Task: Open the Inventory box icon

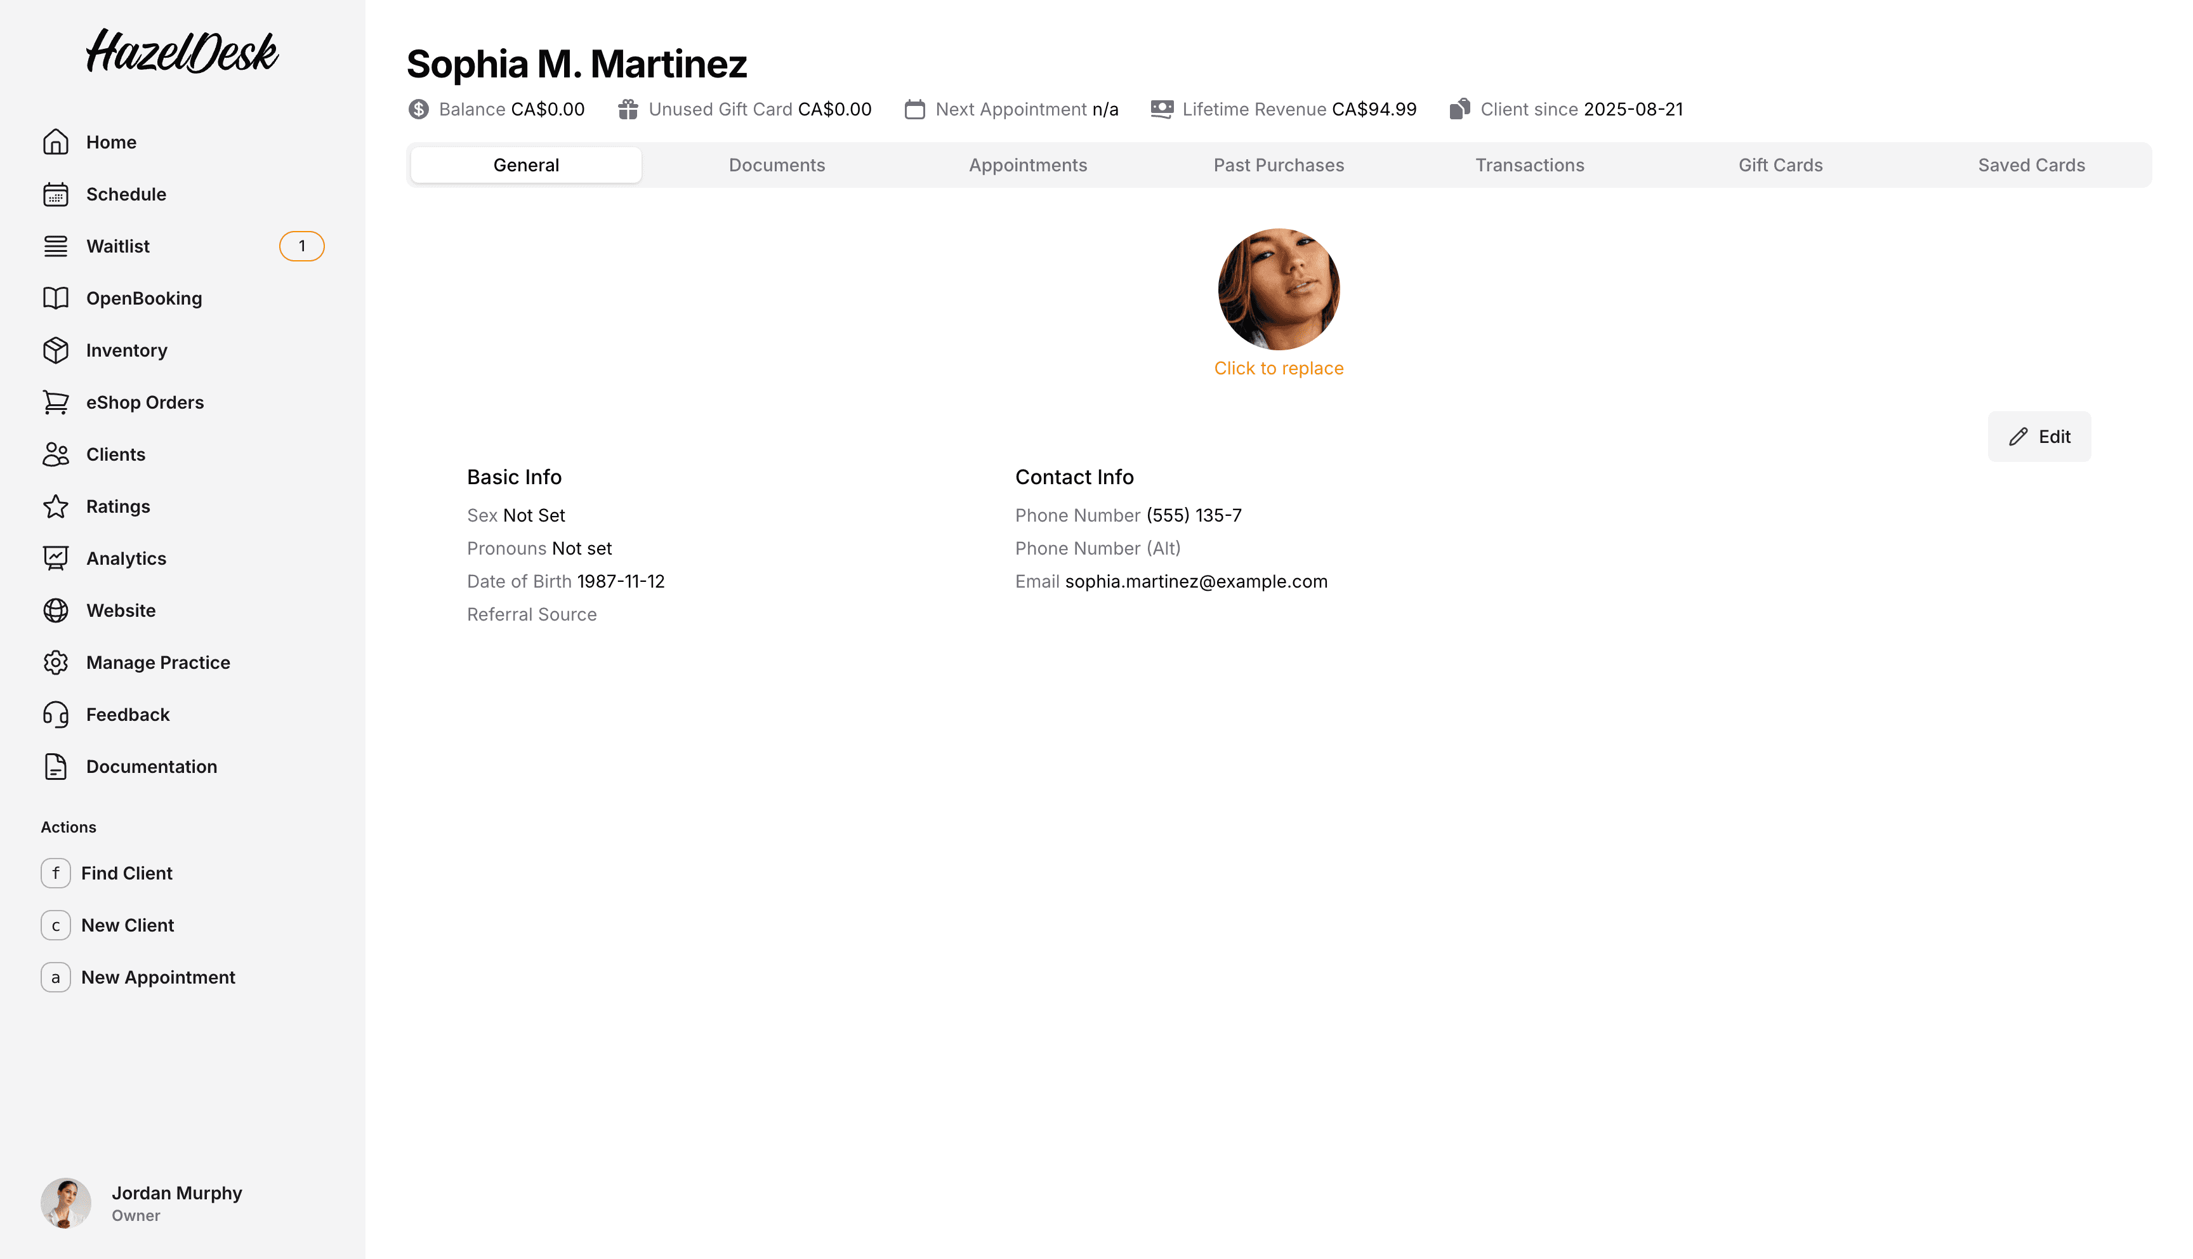Action: tap(55, 350)
